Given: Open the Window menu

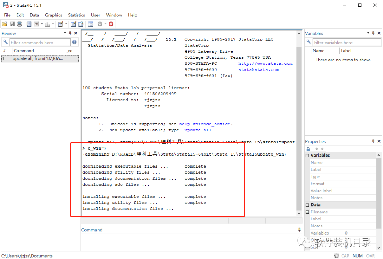Looking at the screenshot, I should (114, 15).
